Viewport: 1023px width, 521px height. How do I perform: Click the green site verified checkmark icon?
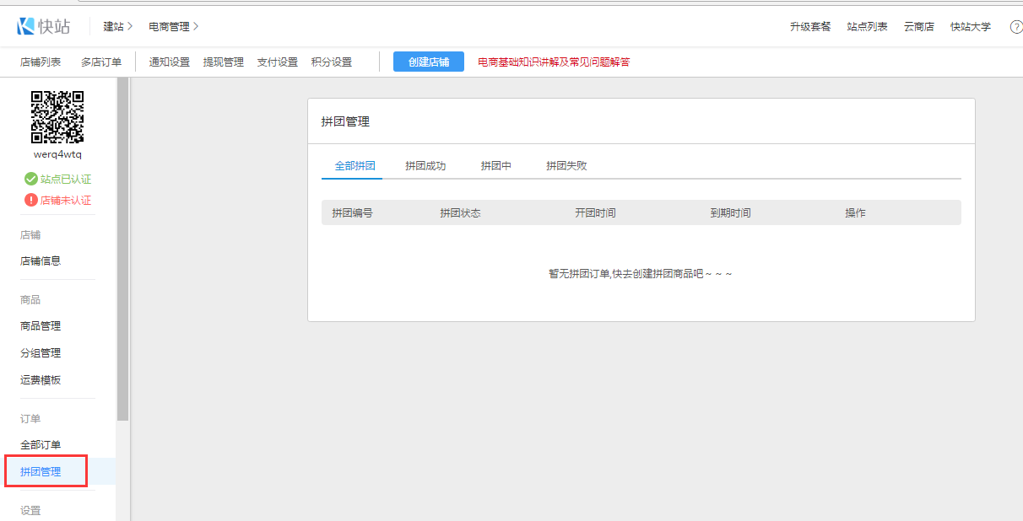(31, 179)
